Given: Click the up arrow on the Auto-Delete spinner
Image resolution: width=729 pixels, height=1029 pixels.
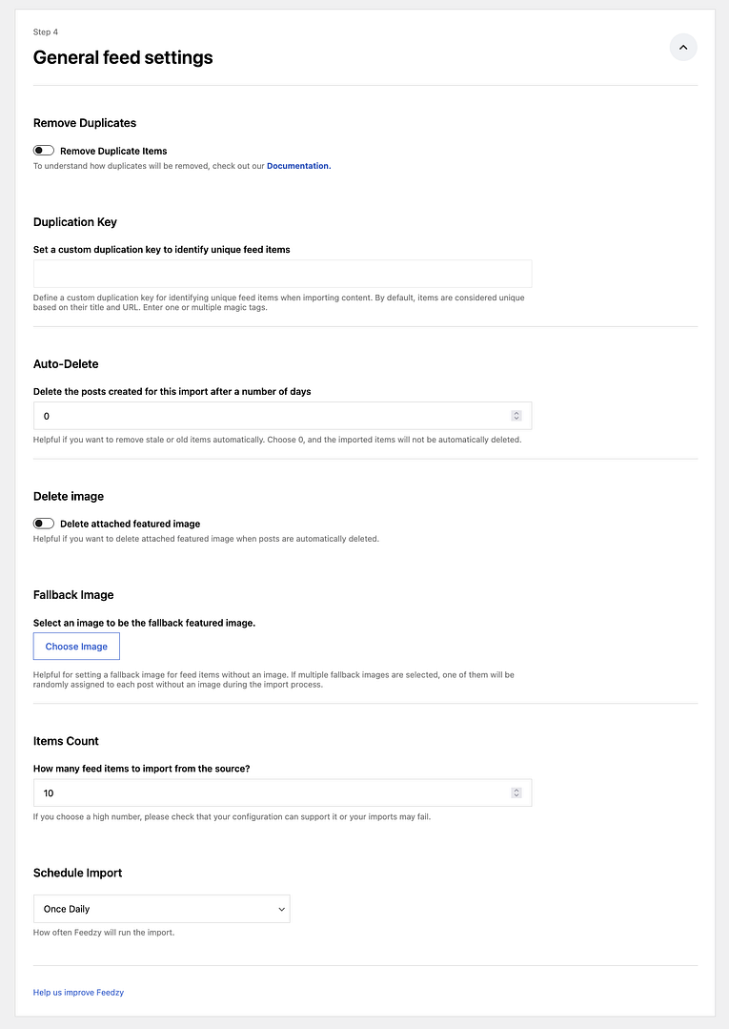Looking at the screenshot, I should [516, 412].
